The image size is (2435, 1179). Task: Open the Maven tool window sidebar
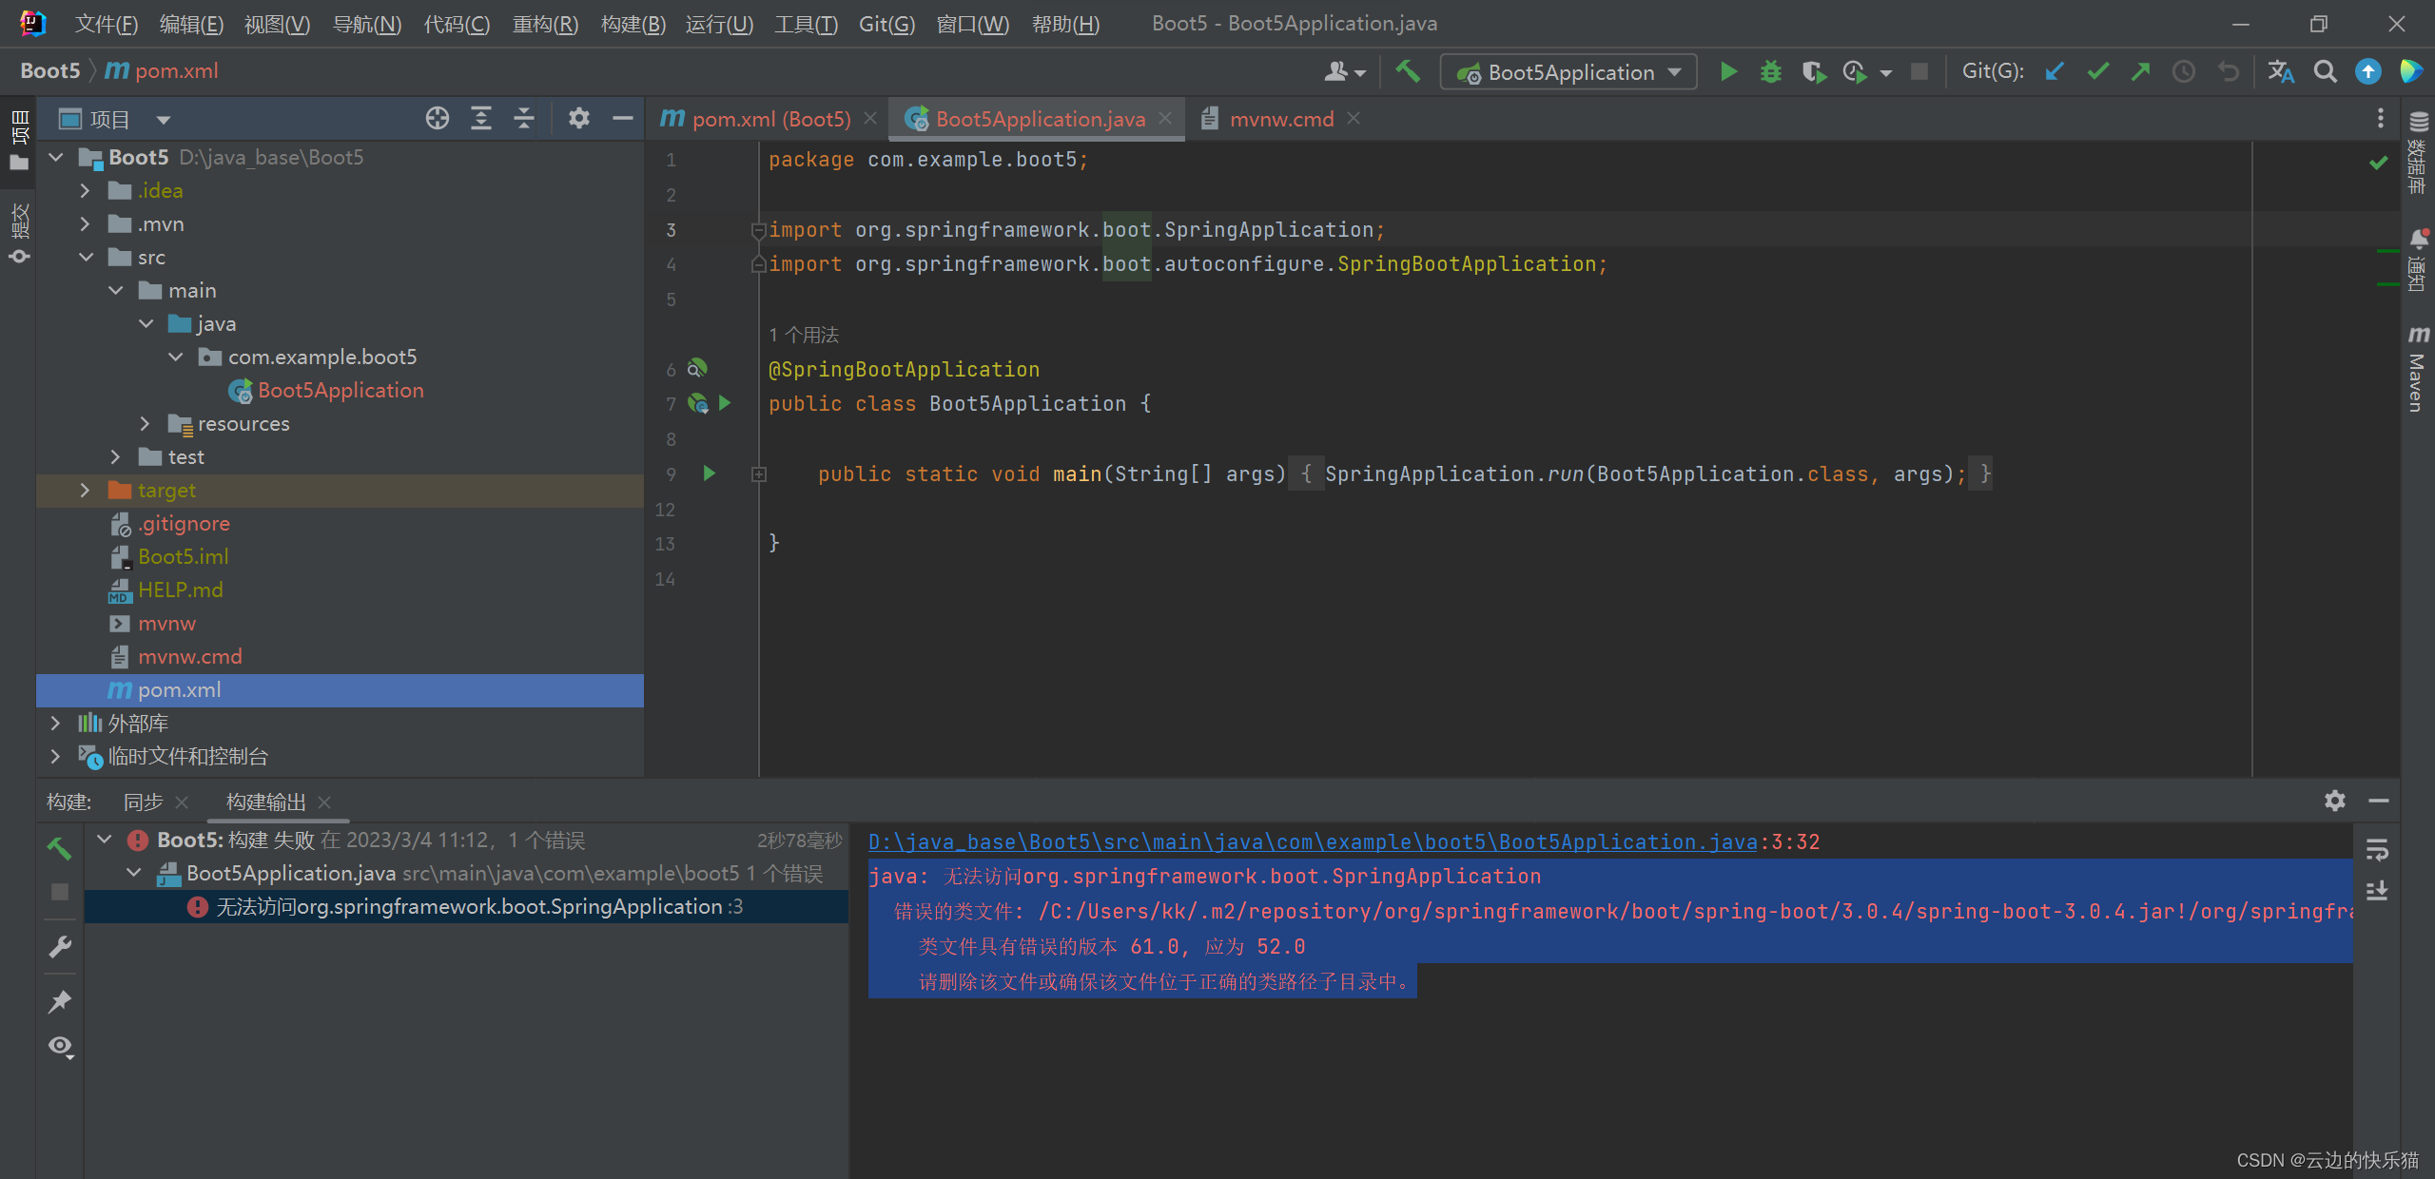[2417, 371]
